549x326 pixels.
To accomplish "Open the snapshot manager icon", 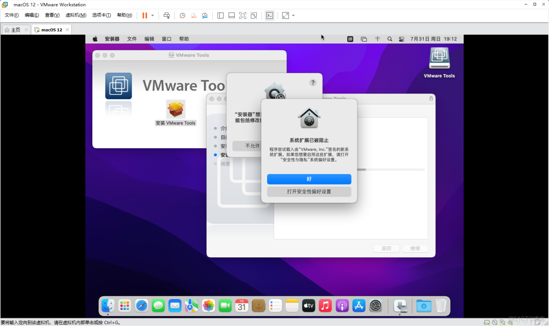I will pos(205,15).
